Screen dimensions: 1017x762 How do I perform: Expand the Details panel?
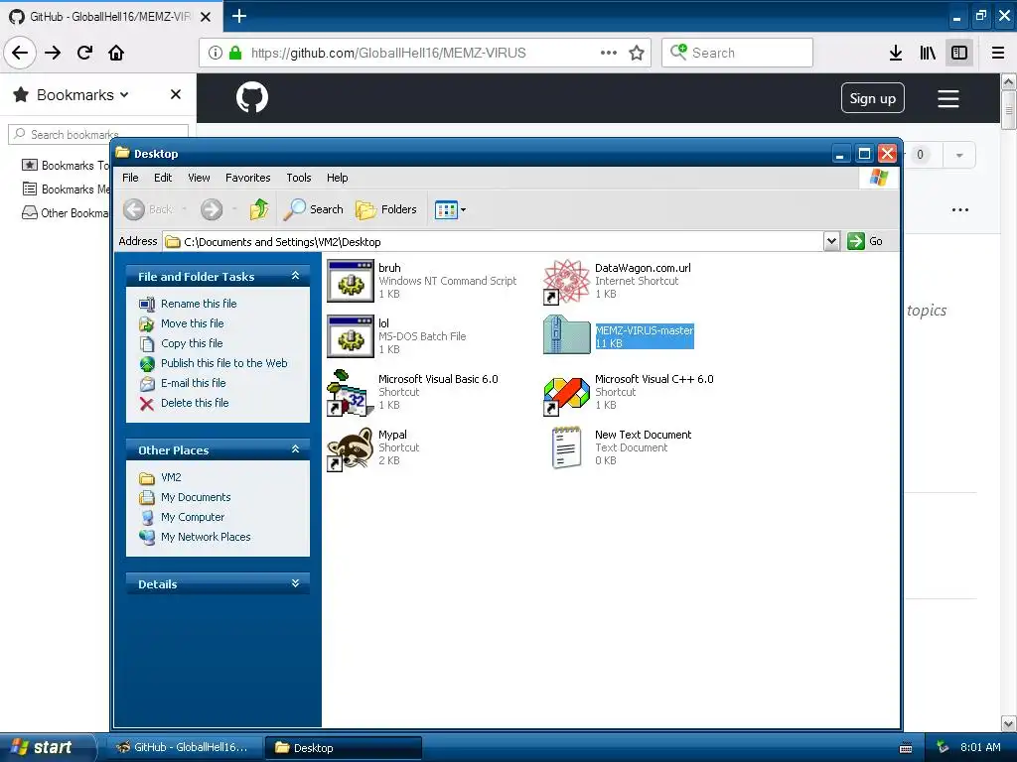click(x=295, y=583)
